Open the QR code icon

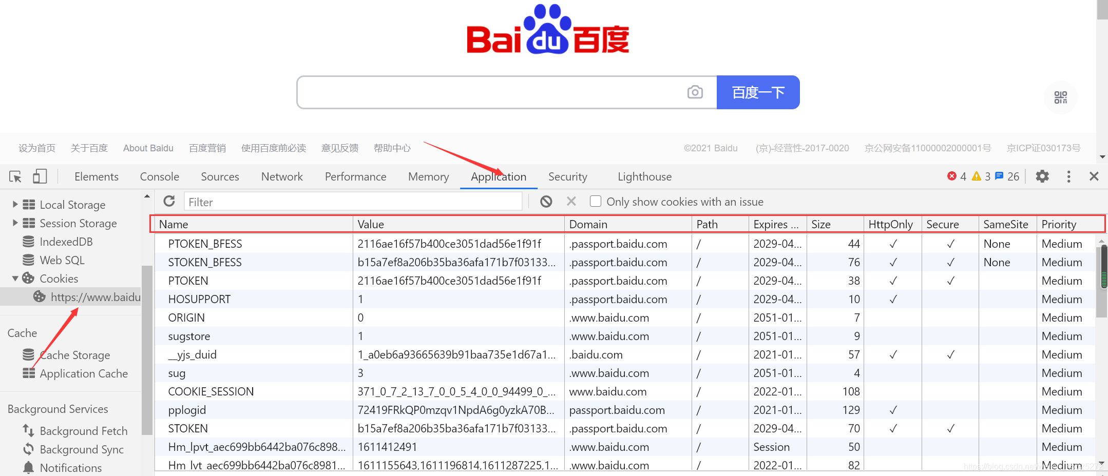[1060, 97]
